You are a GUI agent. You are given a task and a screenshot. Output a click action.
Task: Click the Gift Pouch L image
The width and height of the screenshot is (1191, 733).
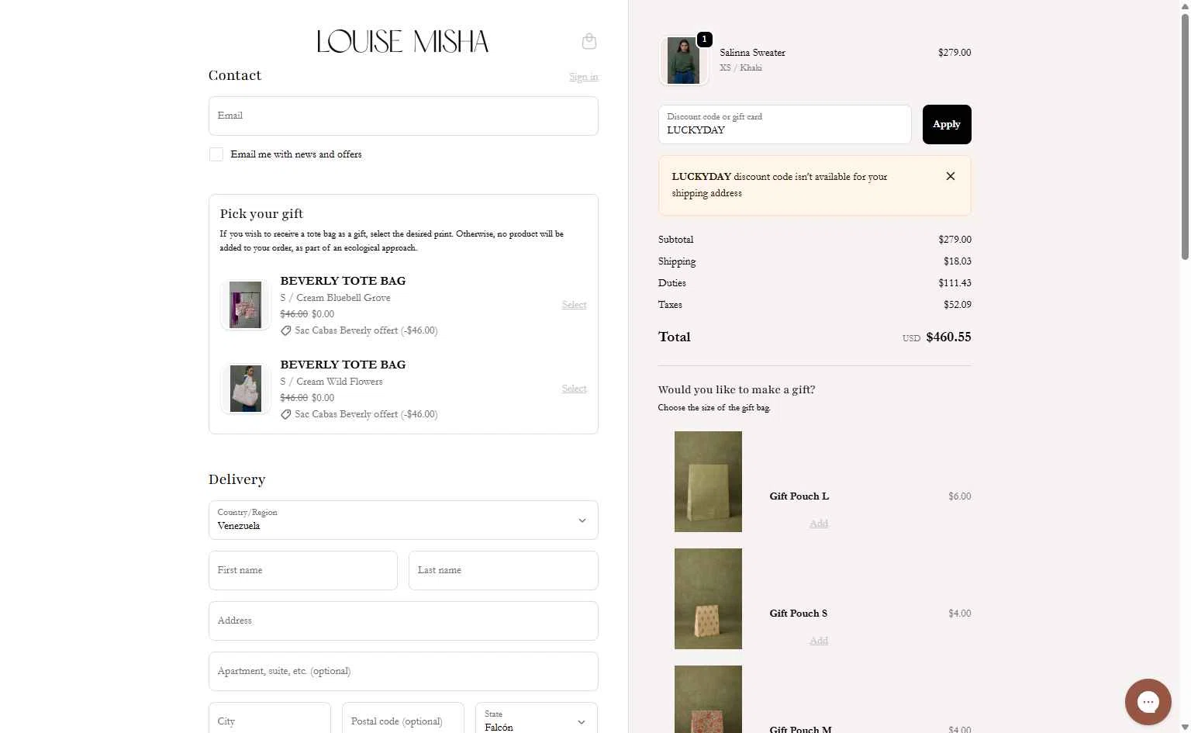click(x=708, y=482)
